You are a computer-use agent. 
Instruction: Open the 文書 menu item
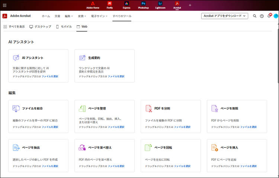[57, 16]
